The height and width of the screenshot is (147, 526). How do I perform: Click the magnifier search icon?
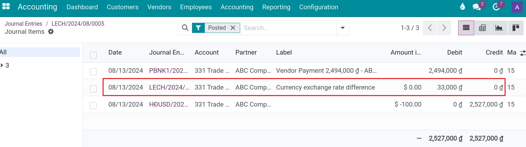click(x=185, y=28)
